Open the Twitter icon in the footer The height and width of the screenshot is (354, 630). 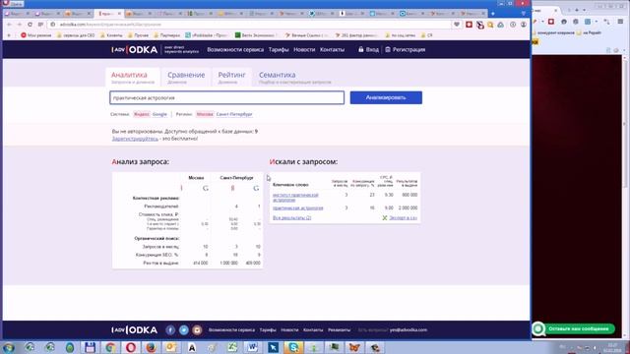tap(184, 330)
